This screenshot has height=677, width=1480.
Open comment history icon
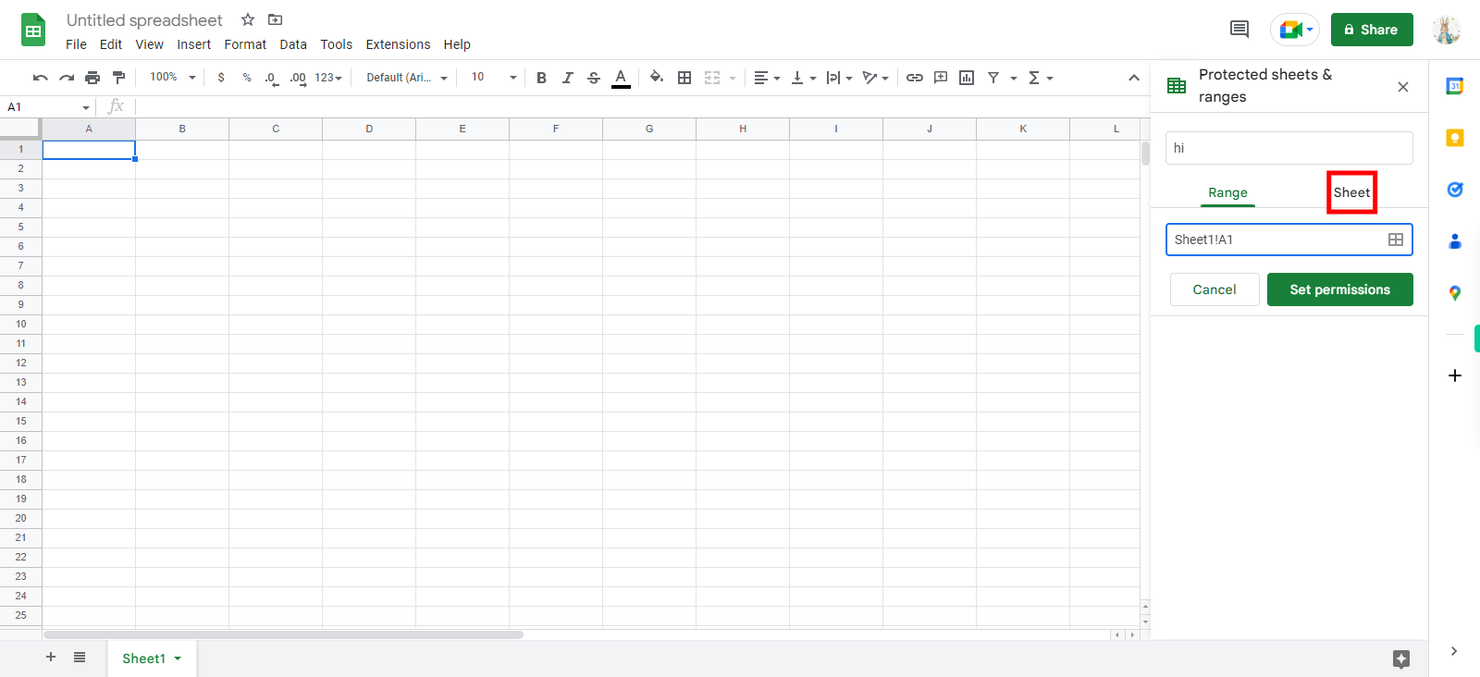point(1239,30)
